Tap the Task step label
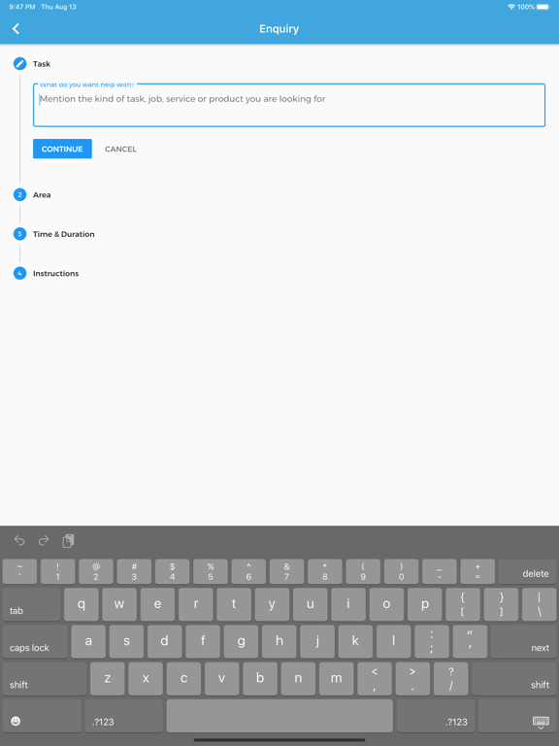The height and width of the screenshot is (746, 559). coord(42,64)
